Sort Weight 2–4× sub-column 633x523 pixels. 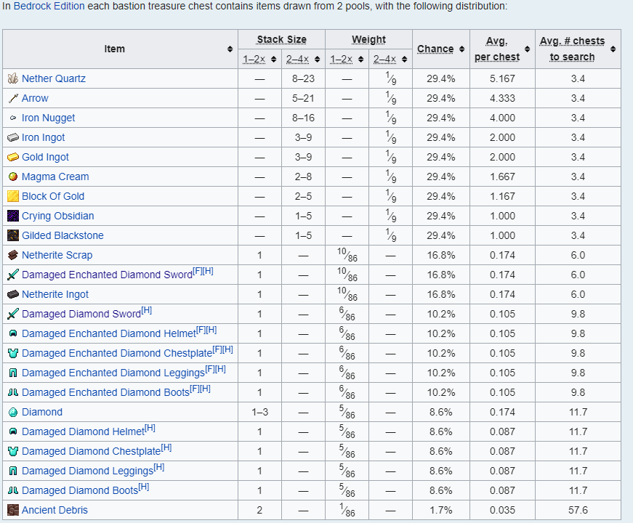point(404,60)
